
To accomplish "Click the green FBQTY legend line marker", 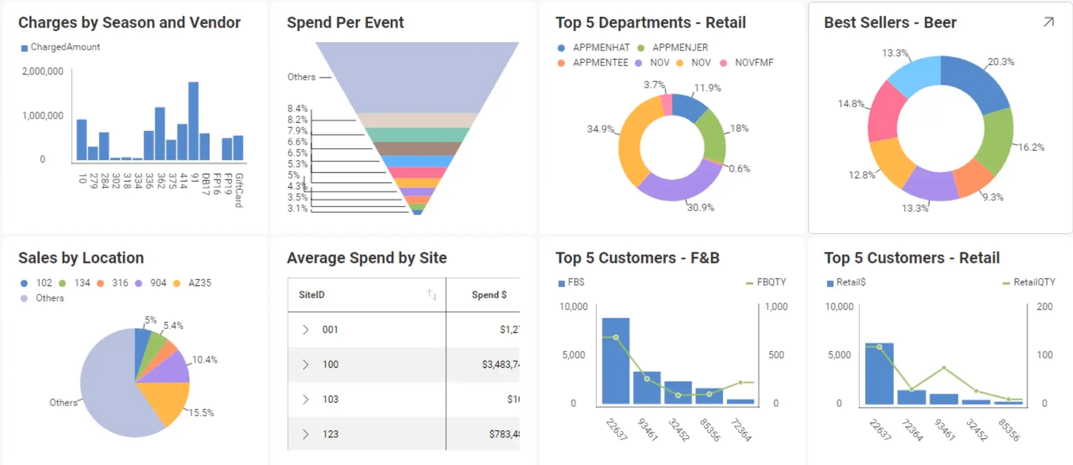I will [x=749, y=283].
